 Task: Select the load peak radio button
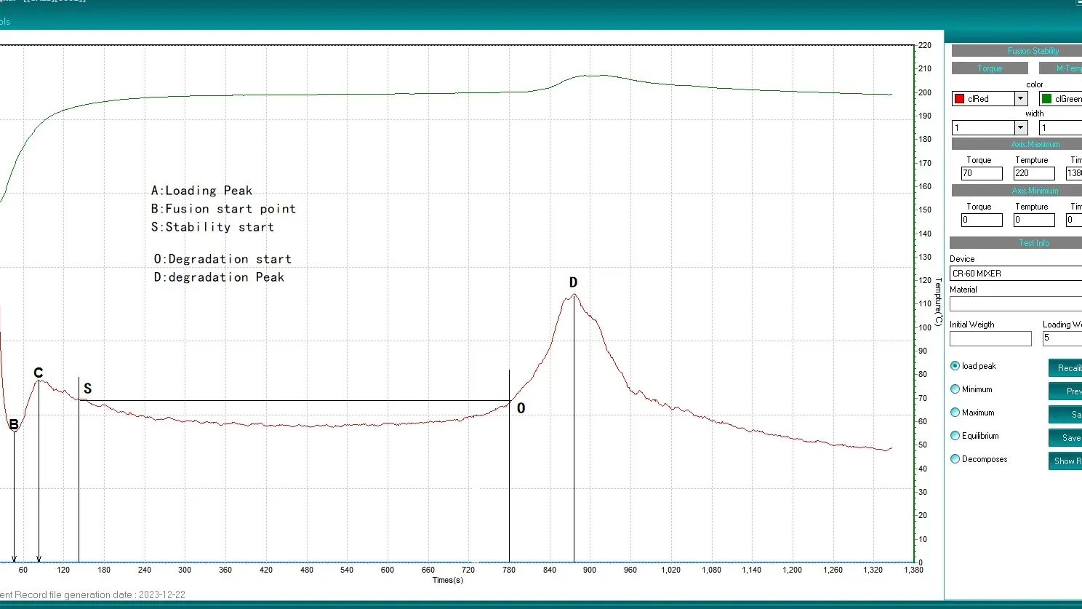(x=955, y=366)
